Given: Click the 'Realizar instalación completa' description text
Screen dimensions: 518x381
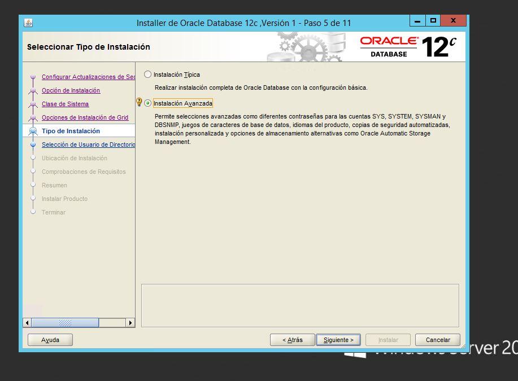Looking at the screenshot, I should tap(261, 87).
